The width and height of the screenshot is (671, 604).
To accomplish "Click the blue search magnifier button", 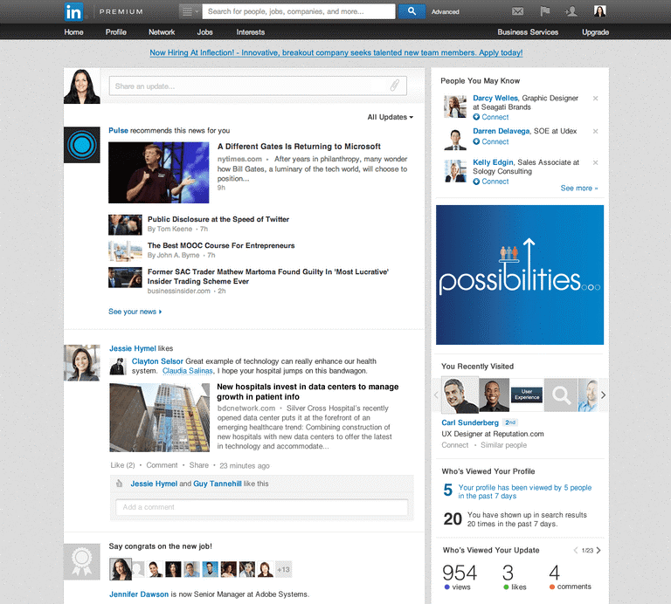I will point(411,11).
